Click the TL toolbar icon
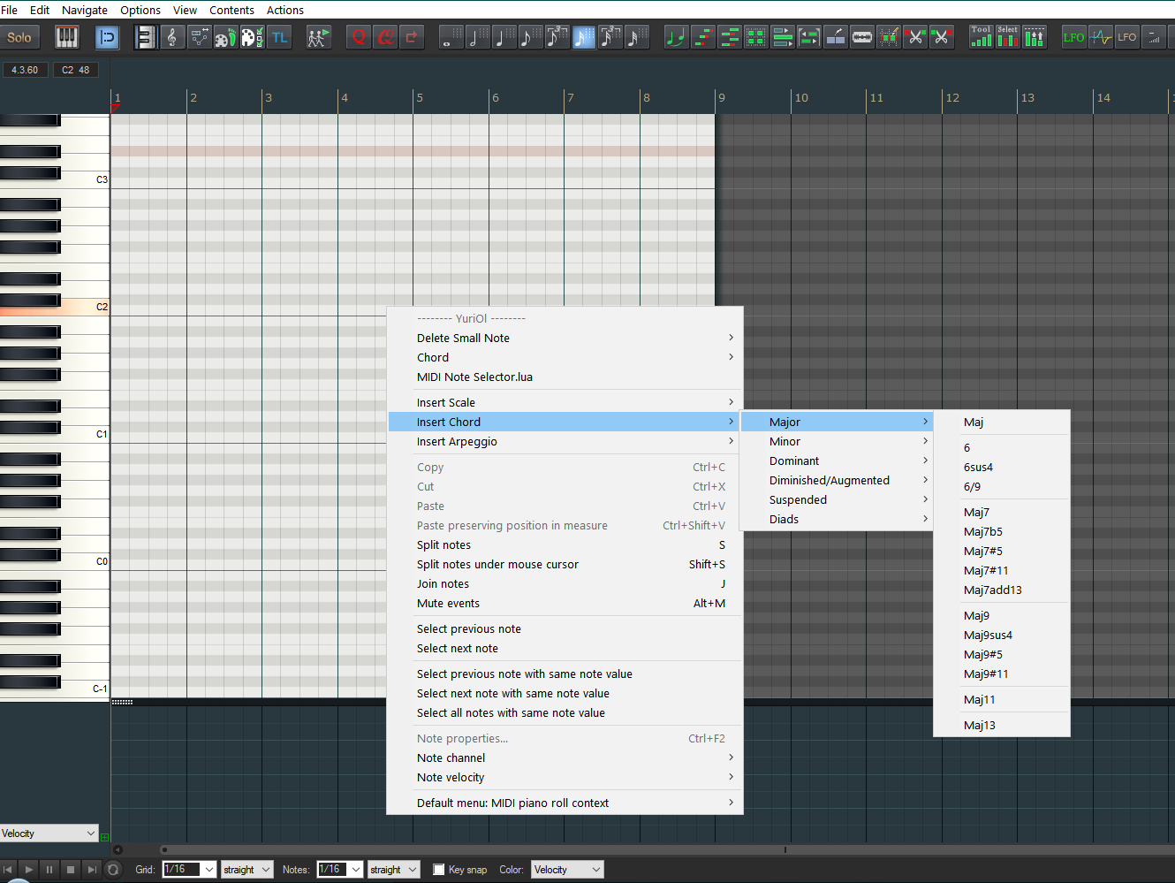The height and width of the screenshot is (883, 1175). coord(280,37)
